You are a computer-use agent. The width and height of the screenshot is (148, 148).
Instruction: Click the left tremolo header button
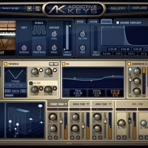(x=51, y=64)
